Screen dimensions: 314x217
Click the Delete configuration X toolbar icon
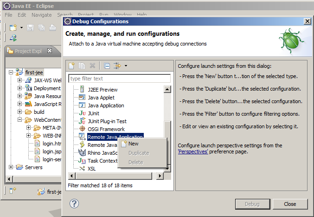[x=92, y=66]
